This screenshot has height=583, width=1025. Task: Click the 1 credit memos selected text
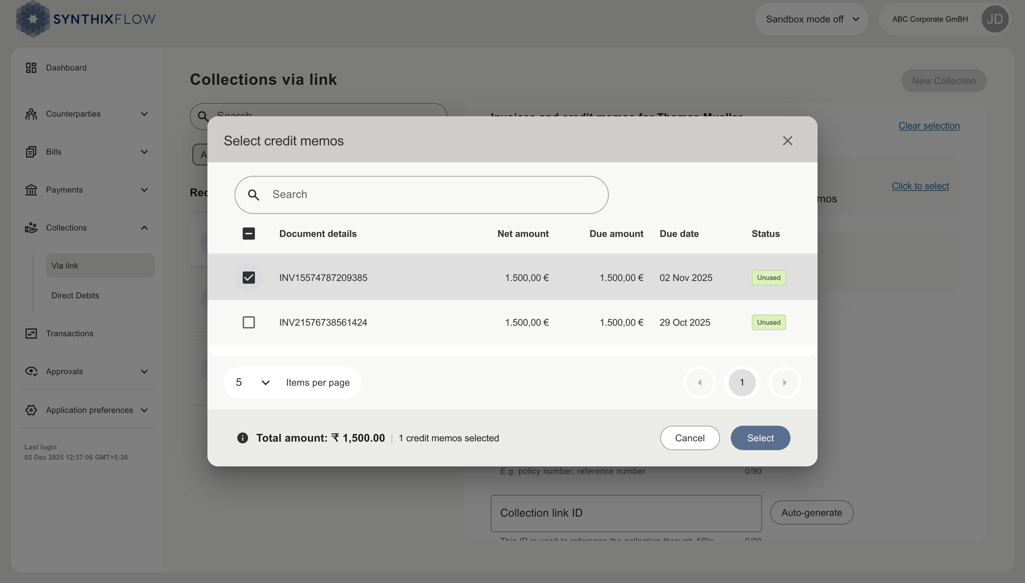(449, 438)
